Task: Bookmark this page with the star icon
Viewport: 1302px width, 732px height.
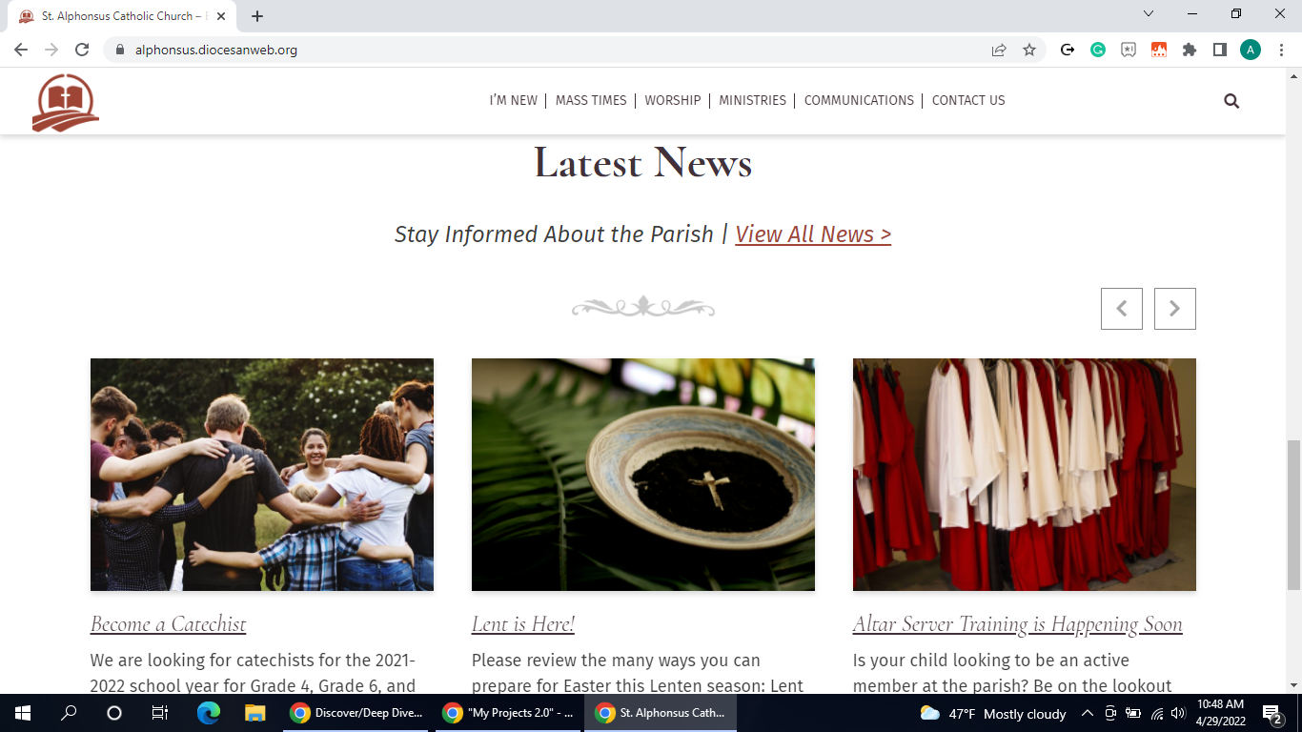Action: 1029,51
